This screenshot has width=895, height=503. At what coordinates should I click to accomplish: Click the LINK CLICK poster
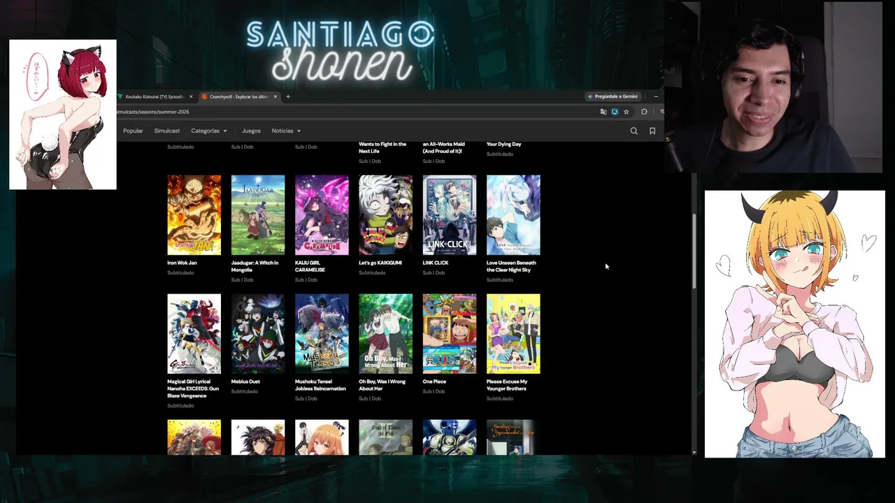coord(450,215)
